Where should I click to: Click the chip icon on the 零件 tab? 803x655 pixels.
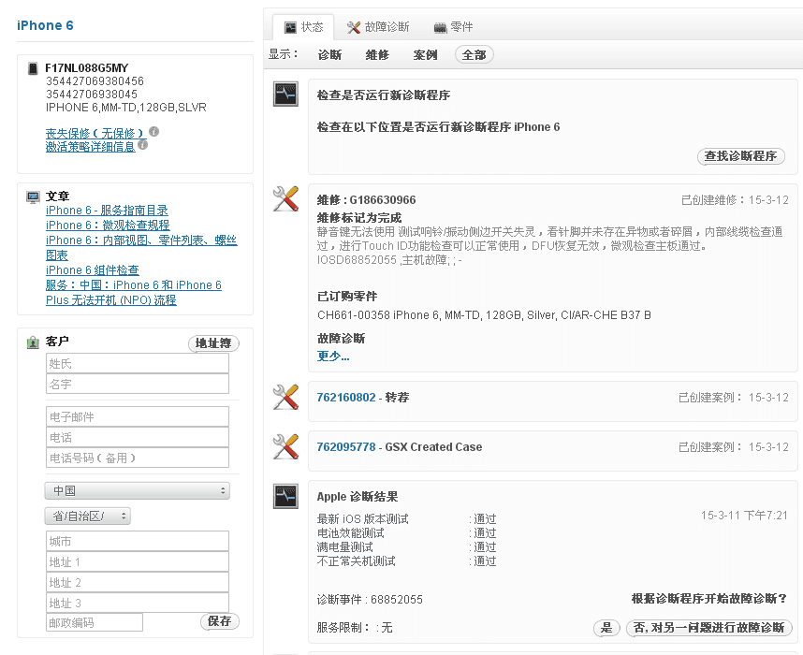(441, 28)
